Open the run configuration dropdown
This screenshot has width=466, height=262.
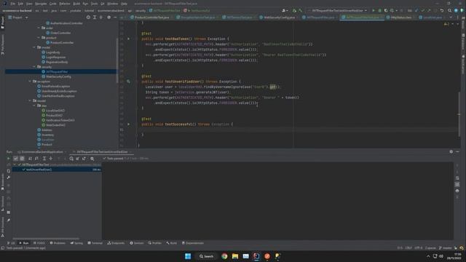coord(338,10)
